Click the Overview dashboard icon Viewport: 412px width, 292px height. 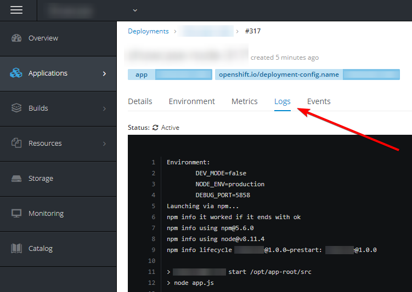click(16, 38)
